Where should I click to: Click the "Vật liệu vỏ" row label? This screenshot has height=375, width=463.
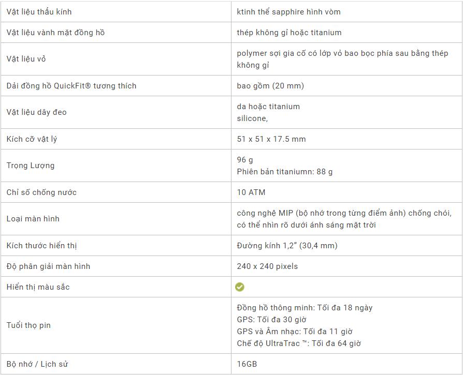click(x=26, y=59)
